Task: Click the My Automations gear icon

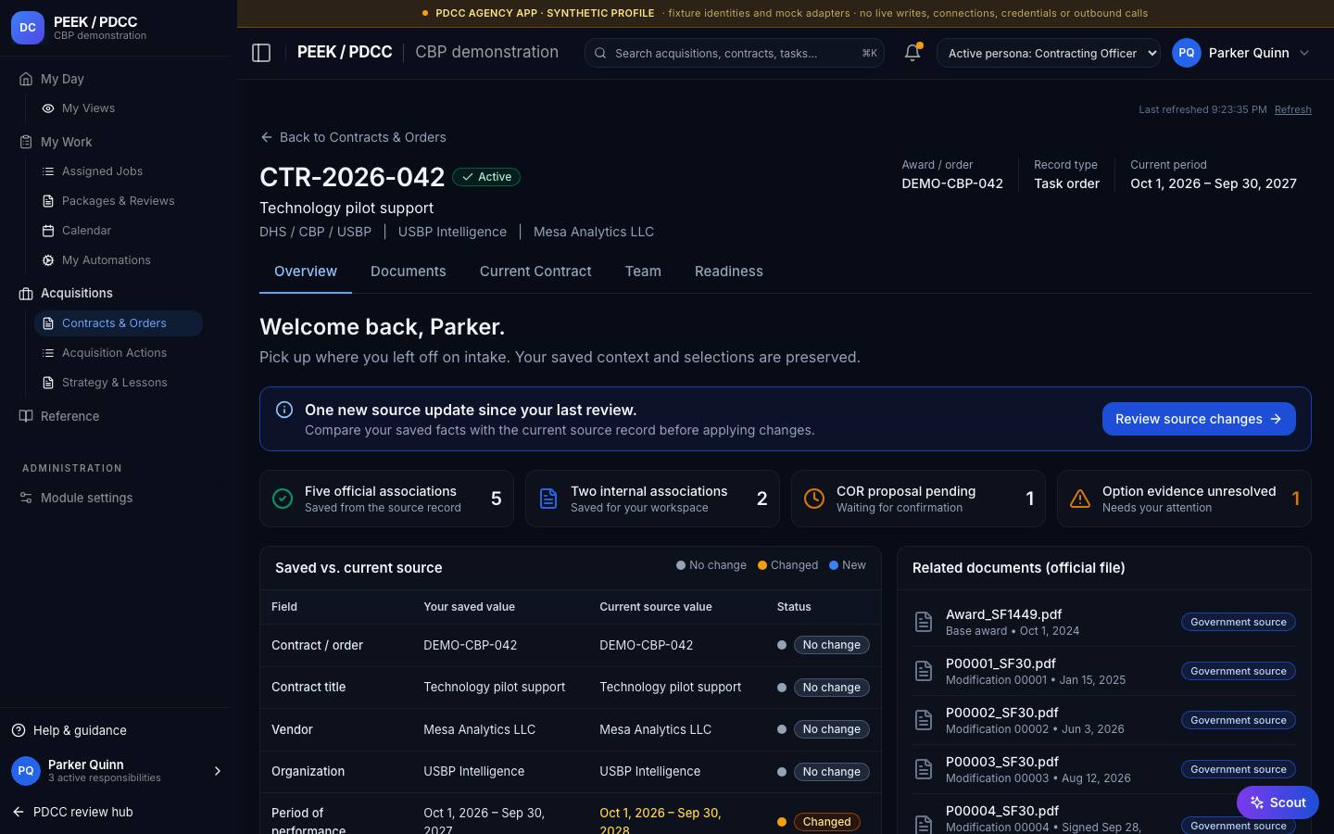Action: [x=48, y=260]
